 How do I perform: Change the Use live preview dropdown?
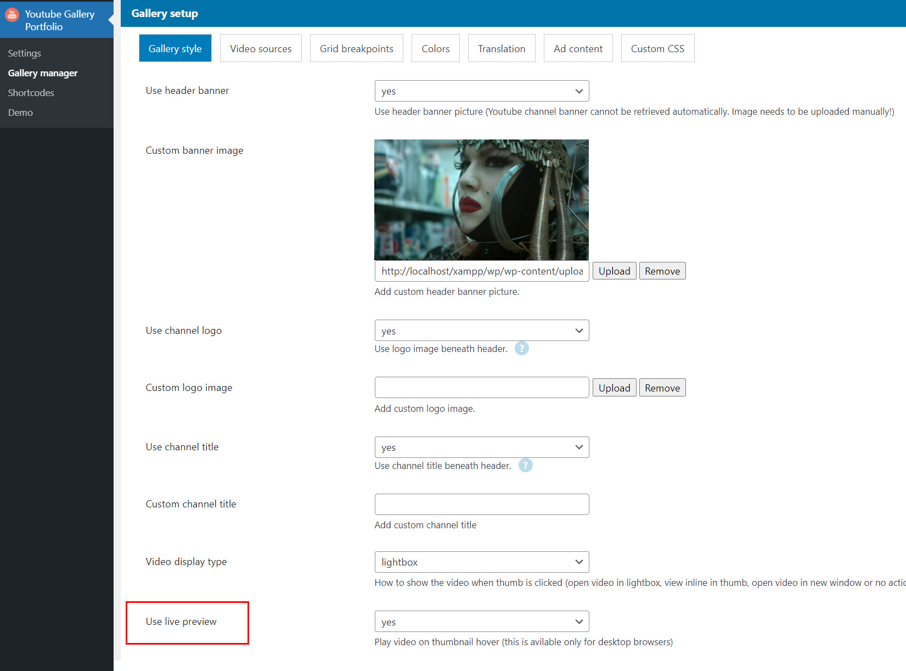click(481, 622)
